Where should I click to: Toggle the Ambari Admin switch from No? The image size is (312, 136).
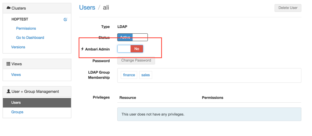click(x=130, y=49)
